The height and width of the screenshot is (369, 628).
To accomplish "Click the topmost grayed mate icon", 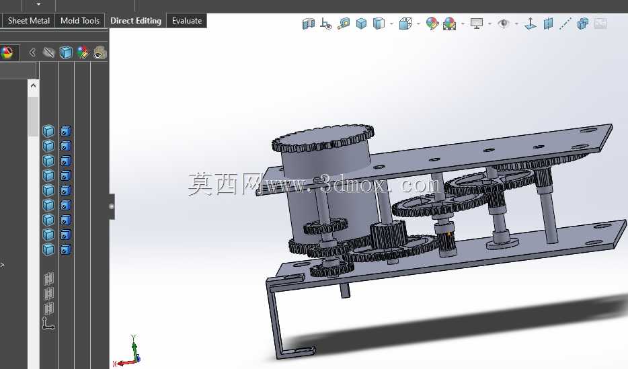I will click(48, 278).
